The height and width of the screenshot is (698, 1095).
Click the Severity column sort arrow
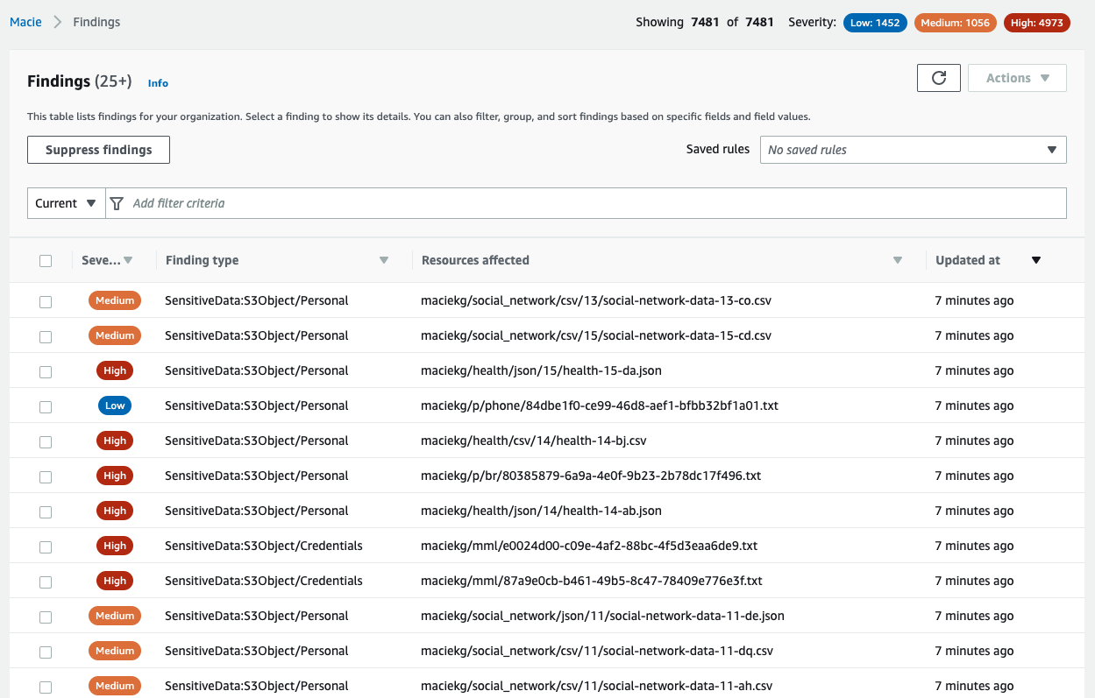pos(128,260)
